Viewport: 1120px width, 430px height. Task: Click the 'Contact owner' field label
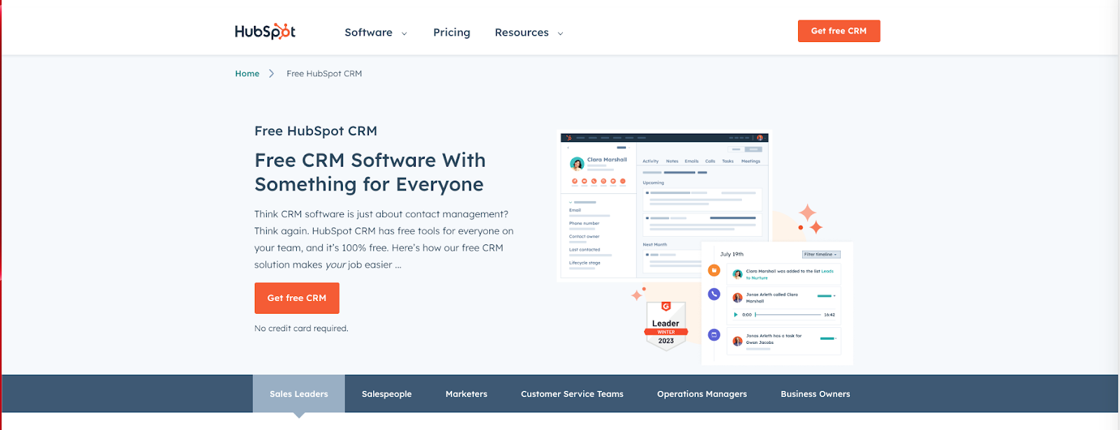(x=584, y=237)
